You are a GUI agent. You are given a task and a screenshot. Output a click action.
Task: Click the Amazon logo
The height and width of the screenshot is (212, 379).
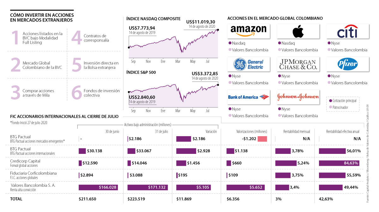pos(248,31)
